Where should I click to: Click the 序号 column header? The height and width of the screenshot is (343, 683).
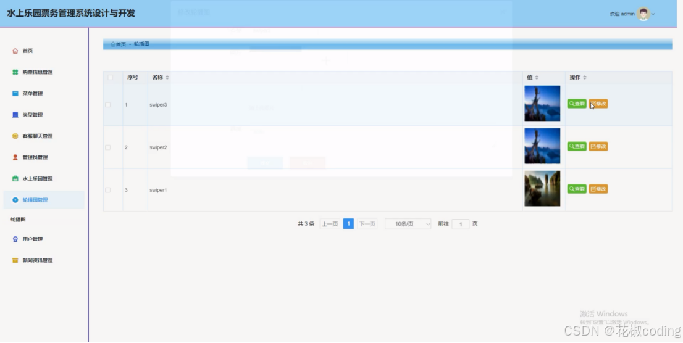[132, 78]
